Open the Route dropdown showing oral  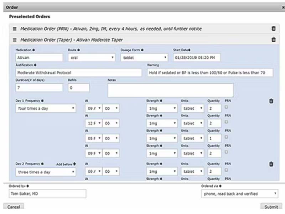pos(92,57)
